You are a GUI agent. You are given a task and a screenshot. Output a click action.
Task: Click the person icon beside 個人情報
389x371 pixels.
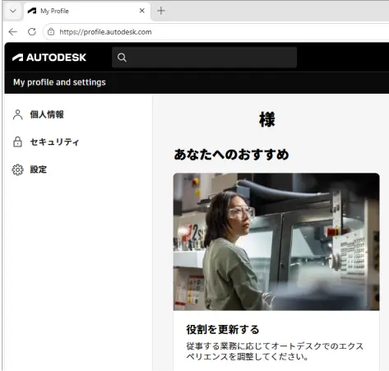coord(17,114)
